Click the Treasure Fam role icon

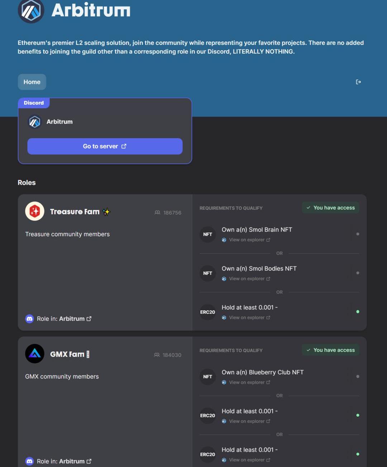click(35, 211)
